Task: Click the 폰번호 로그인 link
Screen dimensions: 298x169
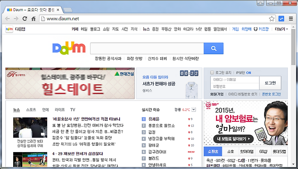Action: coord(272,94)
